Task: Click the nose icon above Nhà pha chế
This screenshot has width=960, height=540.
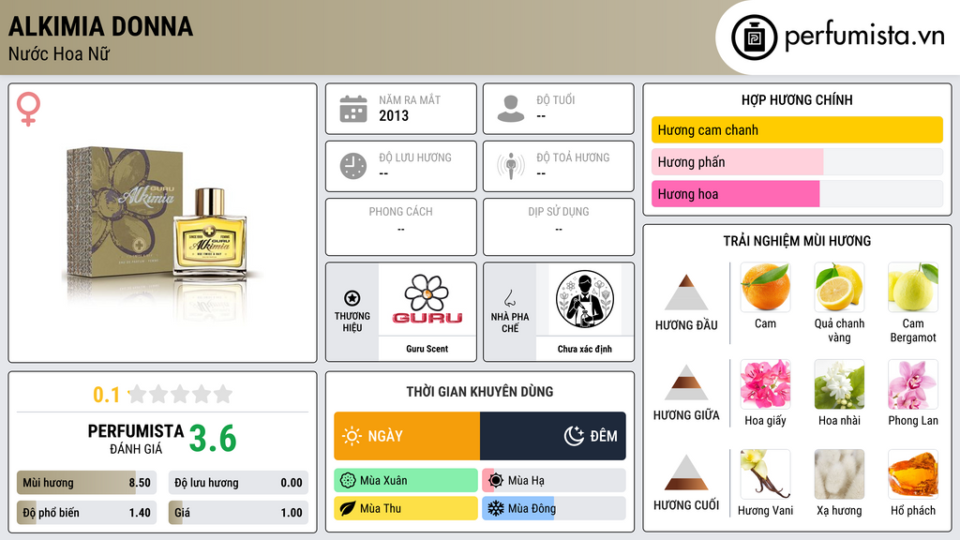Action: click(x=509, y=299)
